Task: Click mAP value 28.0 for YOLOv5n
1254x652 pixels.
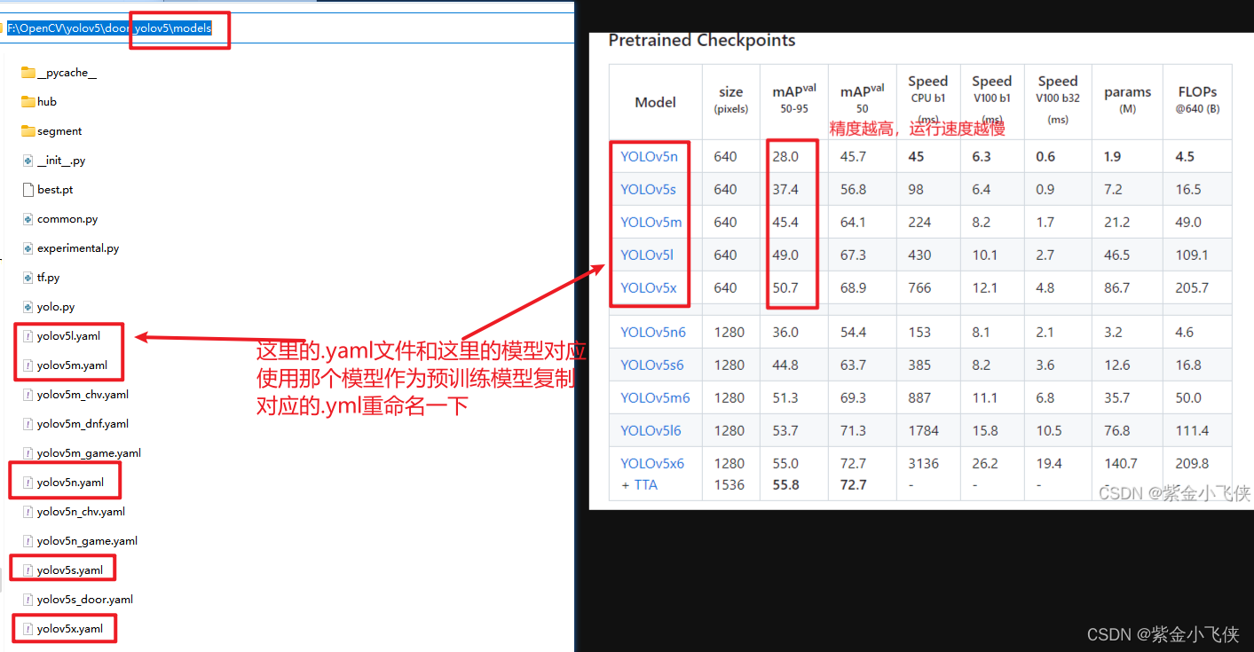Action: click(x=785, y=156)
